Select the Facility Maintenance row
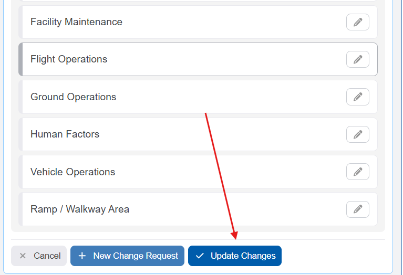 (x=77, y=22)
